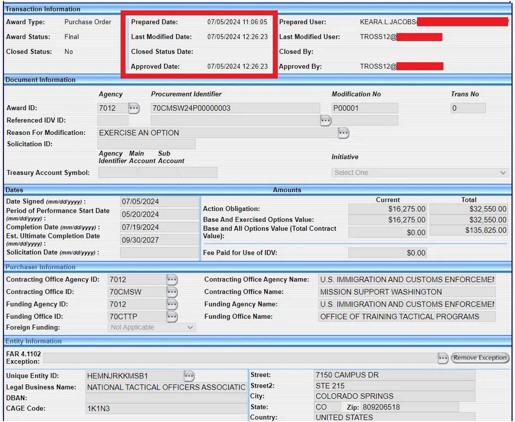Select the current Action Obligation amount field

pyautogui.click(x=387, y=209)
